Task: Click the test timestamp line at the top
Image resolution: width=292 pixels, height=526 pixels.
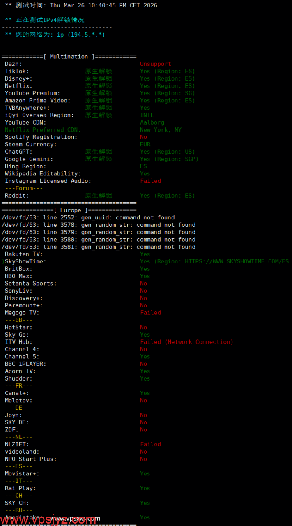Action: pos(81,5)
